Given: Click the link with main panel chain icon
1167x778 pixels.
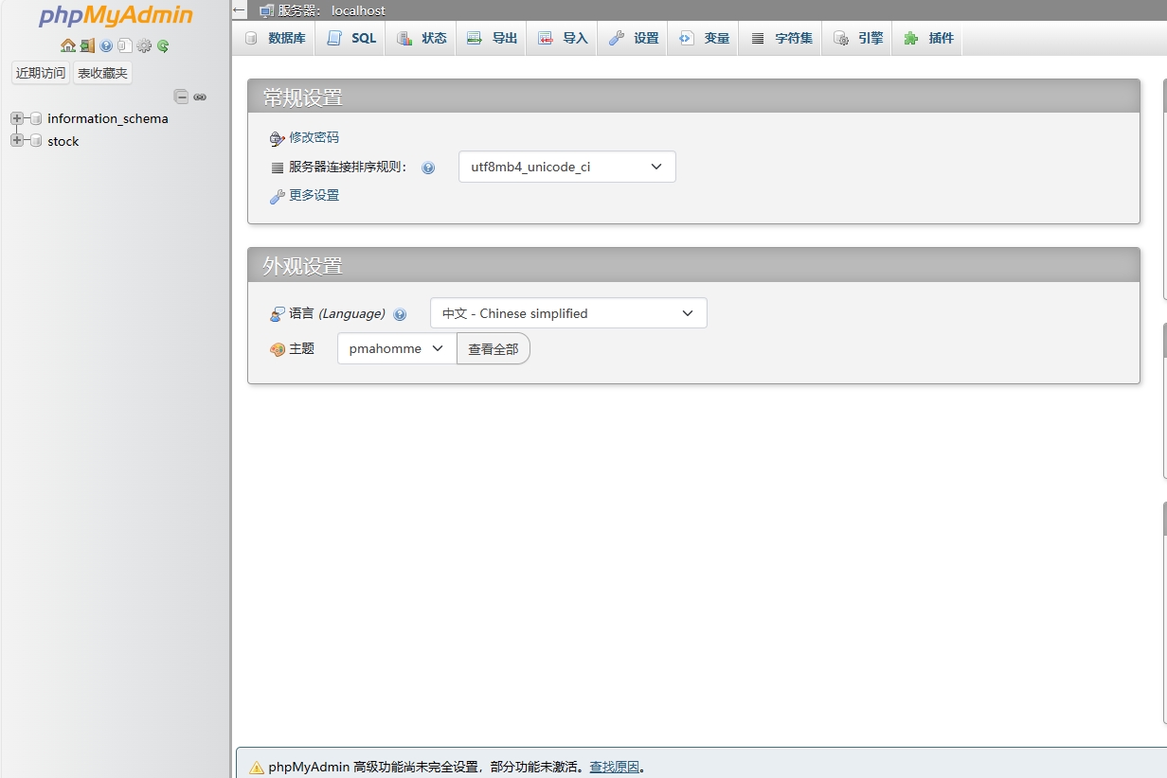Looking at the screenshot, I should pos(200,97).
